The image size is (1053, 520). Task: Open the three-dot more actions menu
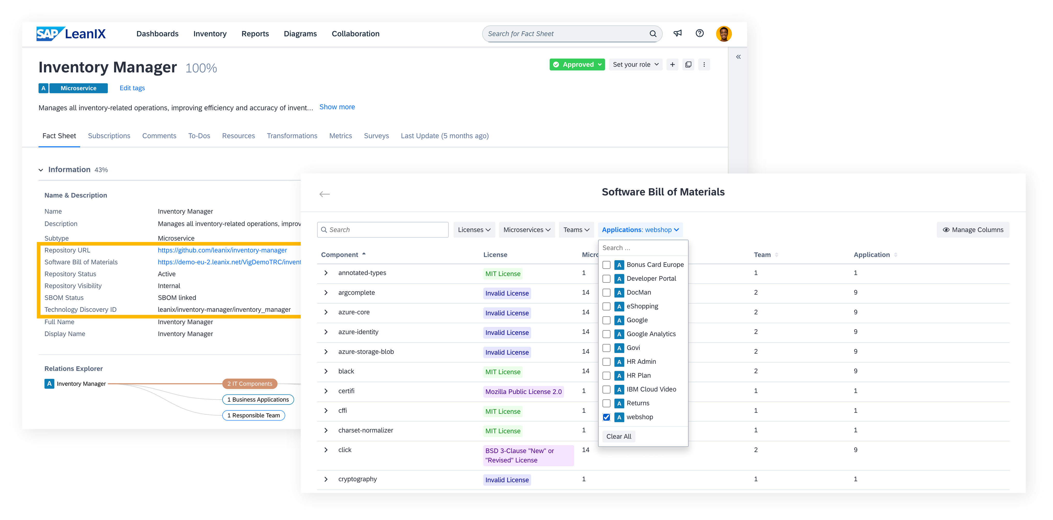click(704, 65)
